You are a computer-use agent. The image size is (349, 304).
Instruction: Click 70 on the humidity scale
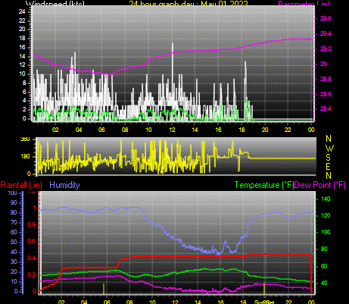[x=14, y=222]
